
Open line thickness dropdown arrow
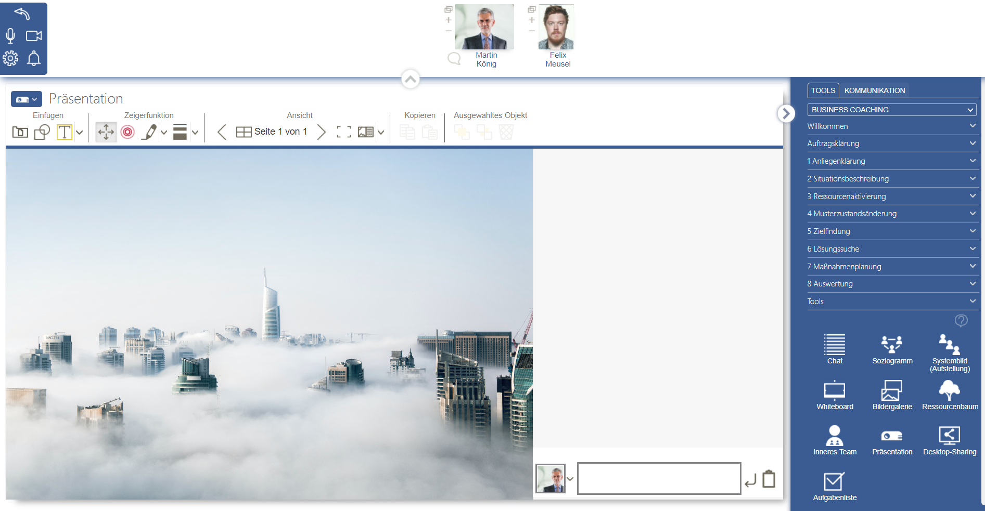tap(195, 133)
